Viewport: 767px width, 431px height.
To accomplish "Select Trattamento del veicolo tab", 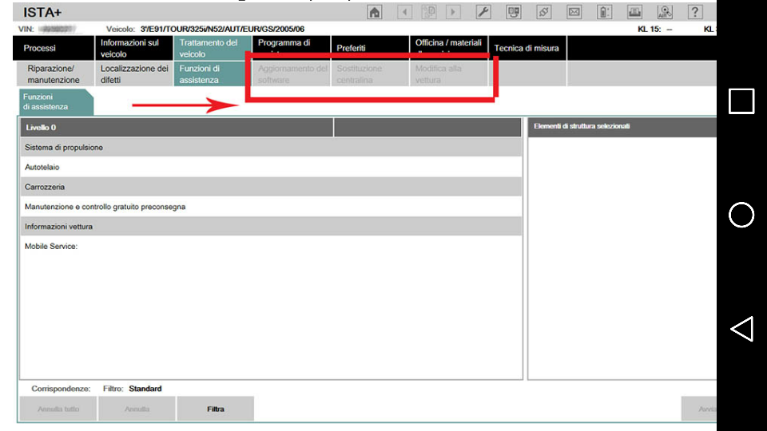I will [x=213, y=48].
